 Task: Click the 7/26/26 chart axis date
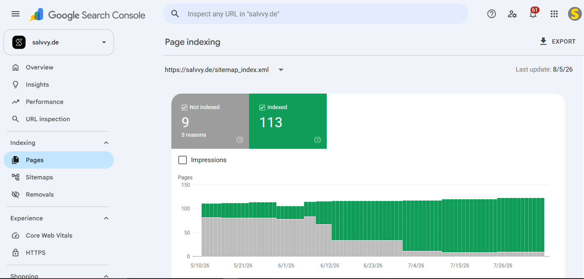(503, 266)
